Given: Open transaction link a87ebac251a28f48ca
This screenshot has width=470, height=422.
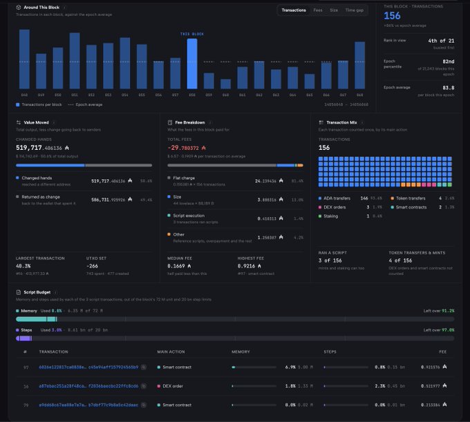Looking at the screenshot, I should [88, 386].
